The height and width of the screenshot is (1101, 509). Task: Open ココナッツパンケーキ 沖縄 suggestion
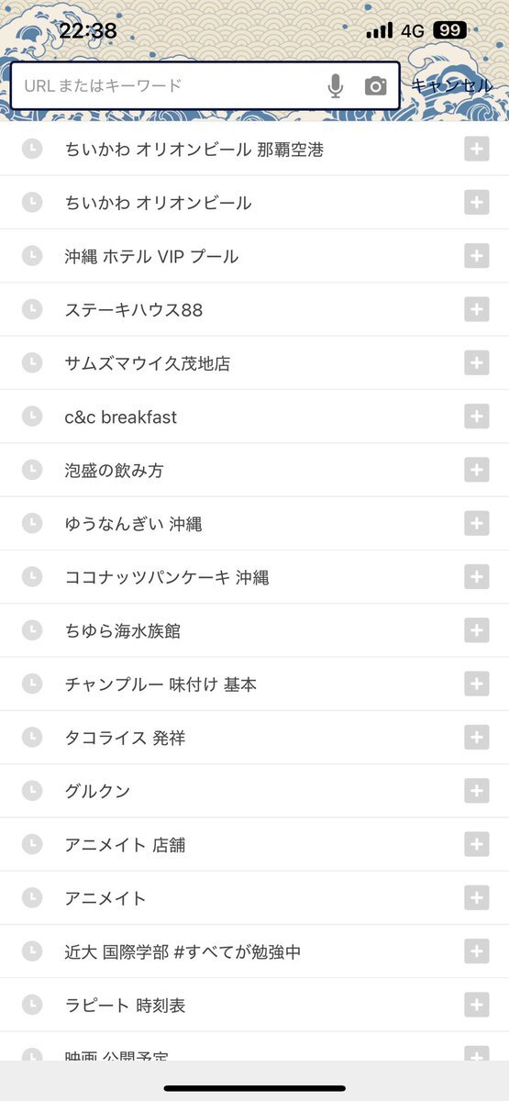254,577
